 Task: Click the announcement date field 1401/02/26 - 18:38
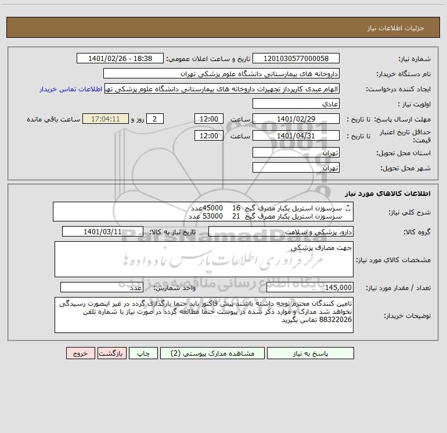(x=120, y=59)
